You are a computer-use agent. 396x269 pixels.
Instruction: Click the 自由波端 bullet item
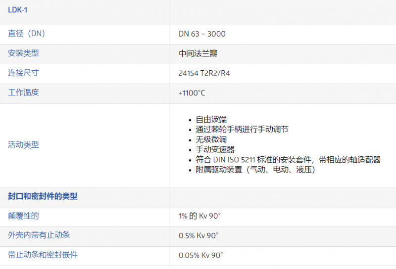(x=211, y=119)
